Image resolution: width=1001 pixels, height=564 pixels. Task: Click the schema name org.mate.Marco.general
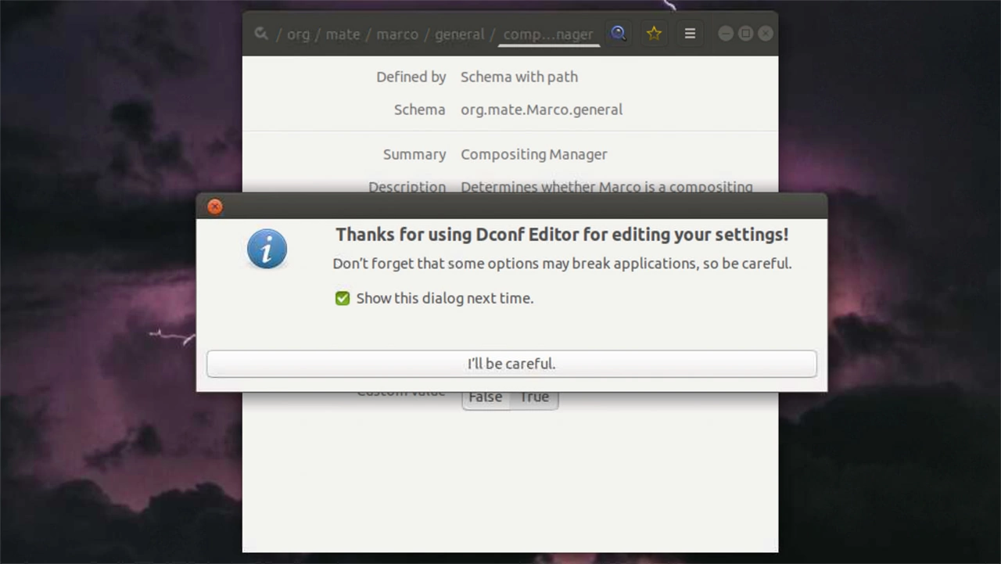(541, 110)
